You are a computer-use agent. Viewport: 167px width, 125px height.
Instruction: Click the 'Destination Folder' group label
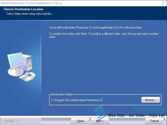[62, 94]
